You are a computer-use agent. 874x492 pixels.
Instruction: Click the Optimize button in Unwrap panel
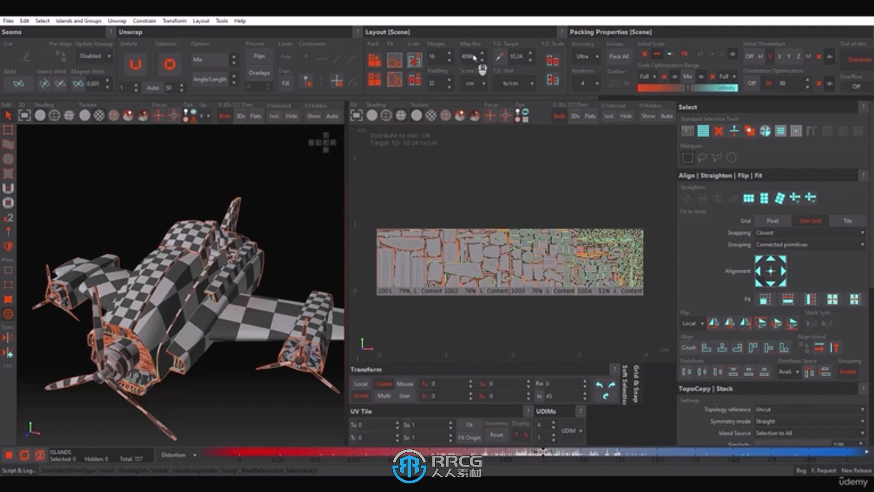point(169,64)
